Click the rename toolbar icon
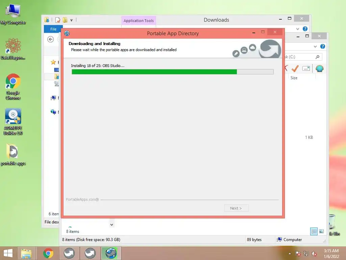Image resolution: width=346 pixels, height=260 pixels. click(306, 68)
